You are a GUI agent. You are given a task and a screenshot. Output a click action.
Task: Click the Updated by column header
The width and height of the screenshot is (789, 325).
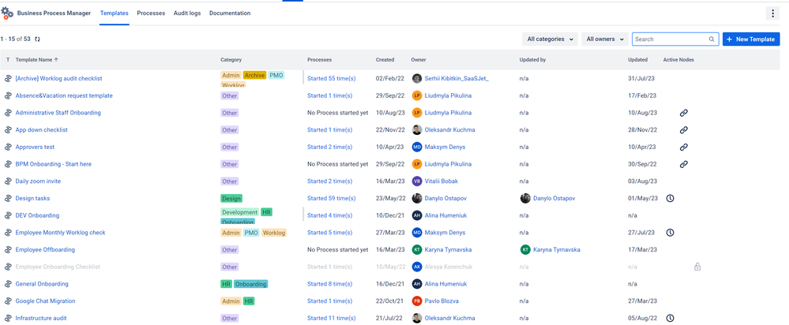(532, 60)
